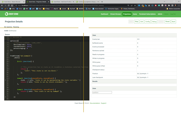The height and width of the screenshot is (115, 181).
Task: Click the share page icon in address bar
Action: click(x=132, y=6)
